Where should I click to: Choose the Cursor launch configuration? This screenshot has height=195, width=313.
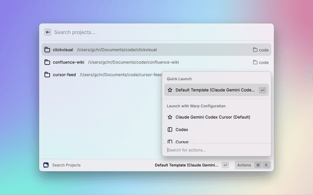pyautogui.click(x=182, y=141)
